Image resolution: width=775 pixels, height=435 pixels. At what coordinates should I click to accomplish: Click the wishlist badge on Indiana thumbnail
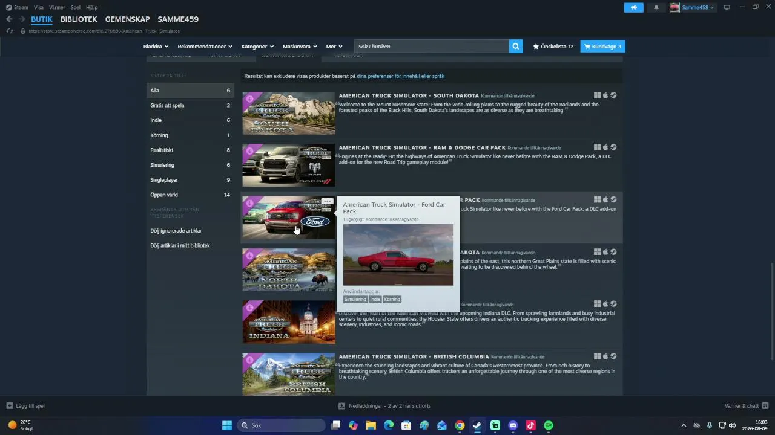click(249, 307)
